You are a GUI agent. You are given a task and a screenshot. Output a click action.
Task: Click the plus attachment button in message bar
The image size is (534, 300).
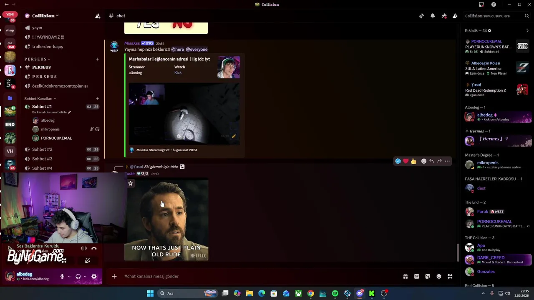click(x=114, y=276)
